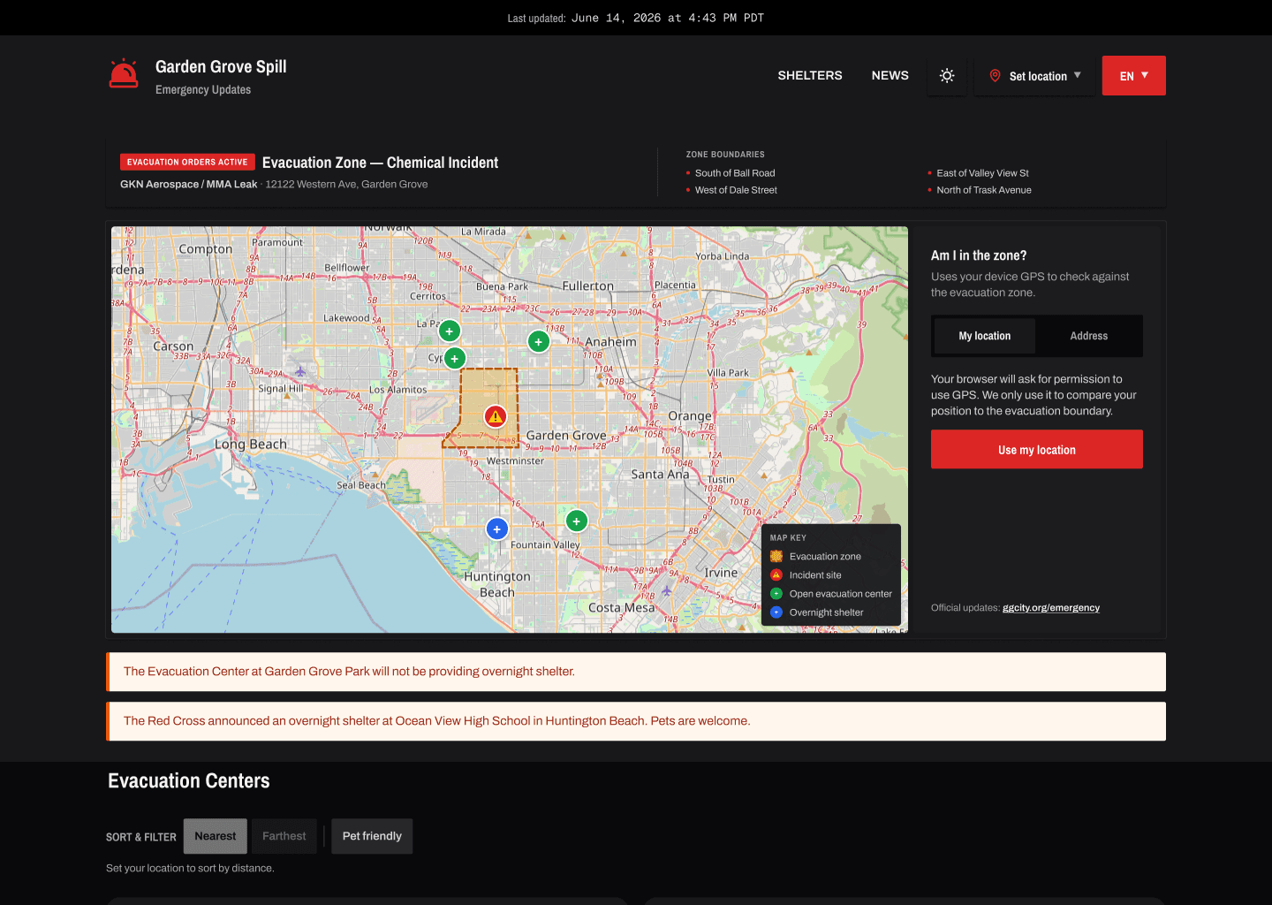Screen dimensions: 1272x905
Task: Click the Use my location button
Action: click(x=1037, y=450)
